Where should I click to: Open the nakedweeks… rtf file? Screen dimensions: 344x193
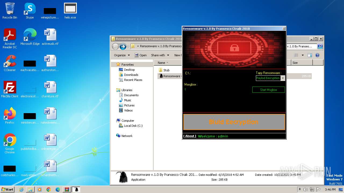click(50, 116)
